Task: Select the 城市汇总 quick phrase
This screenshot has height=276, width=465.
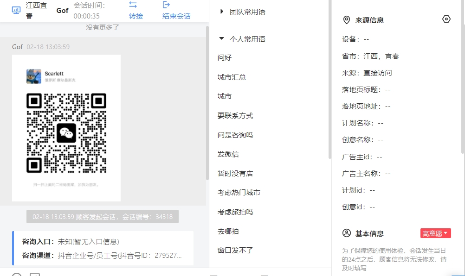Action: tap(232, 77)
